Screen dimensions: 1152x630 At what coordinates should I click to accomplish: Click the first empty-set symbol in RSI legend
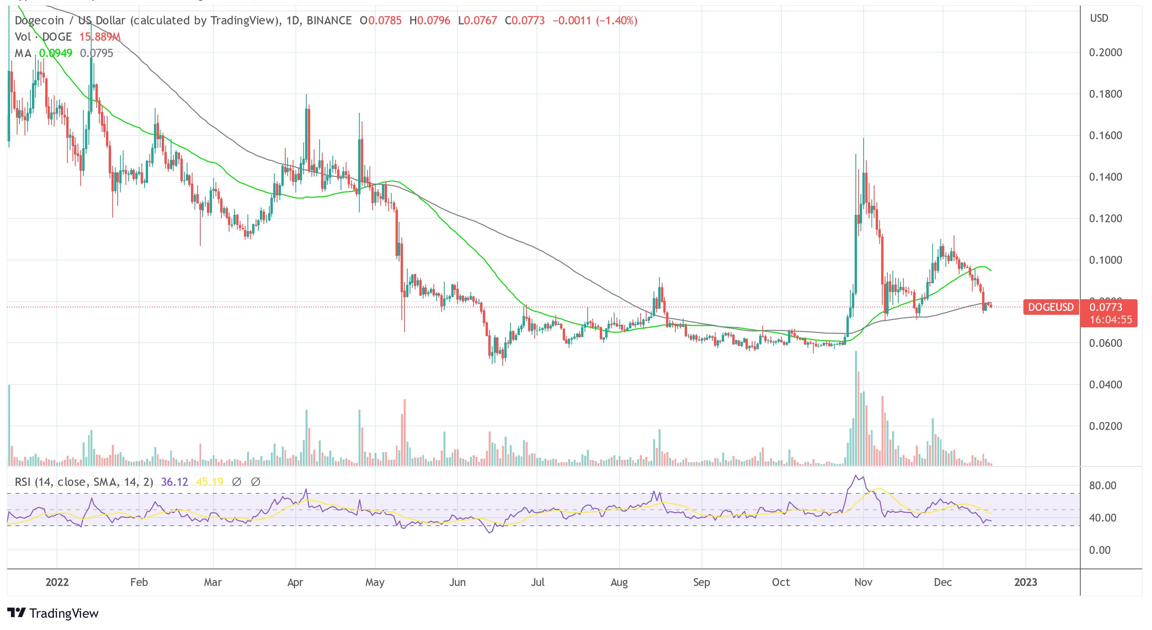[x=237, y=482]
